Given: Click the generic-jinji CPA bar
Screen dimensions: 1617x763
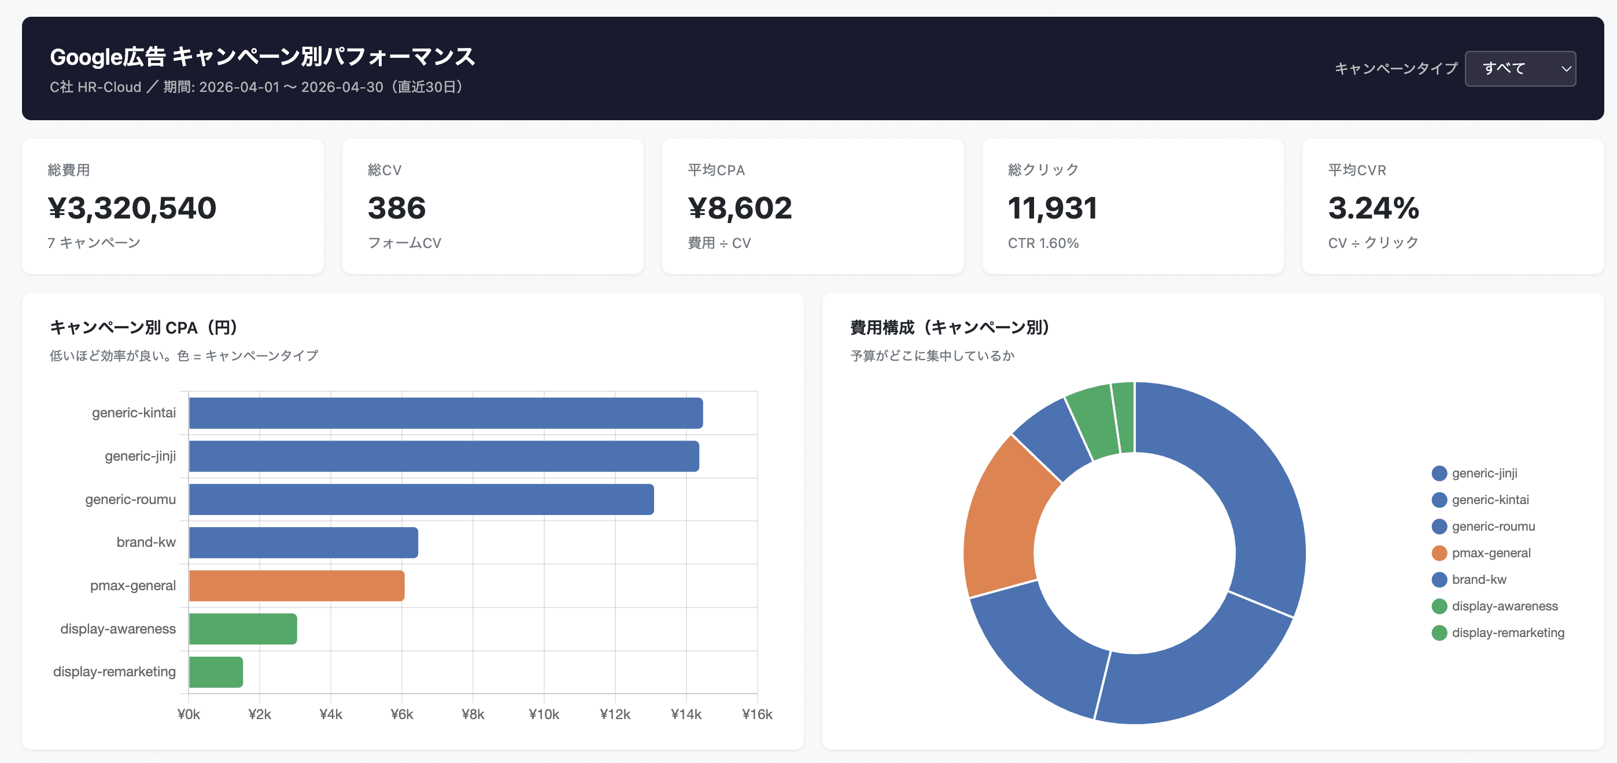Looking at the screenshot, I should coord(444,456).
